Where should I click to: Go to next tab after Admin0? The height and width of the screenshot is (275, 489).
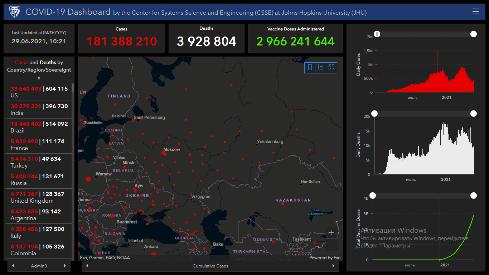click(65, 266)
